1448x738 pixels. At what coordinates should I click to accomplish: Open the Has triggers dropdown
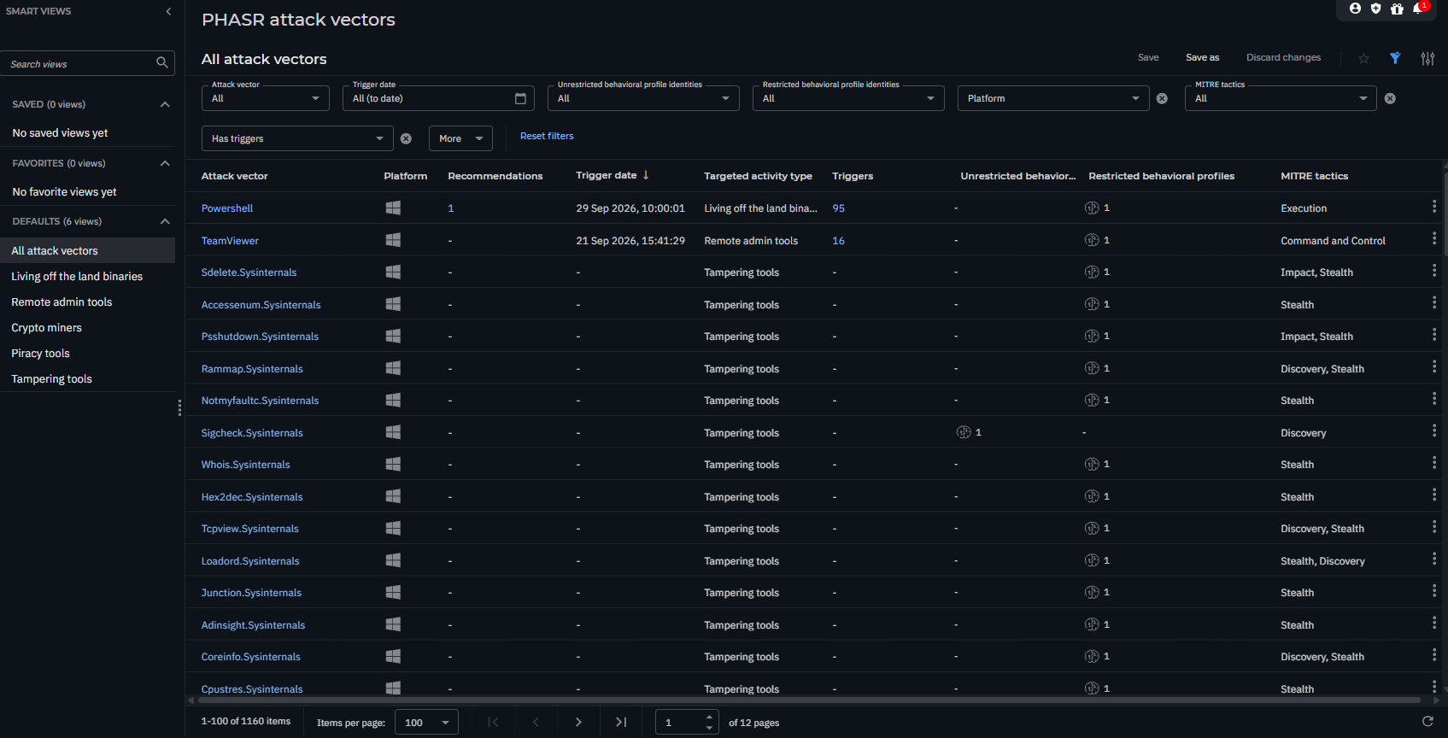pyautogui.click(x=297, y=138)
